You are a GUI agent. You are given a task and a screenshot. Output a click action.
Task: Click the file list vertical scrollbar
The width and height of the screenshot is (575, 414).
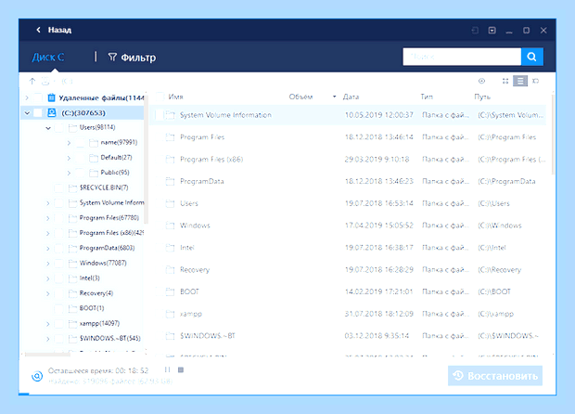(553, 135)
